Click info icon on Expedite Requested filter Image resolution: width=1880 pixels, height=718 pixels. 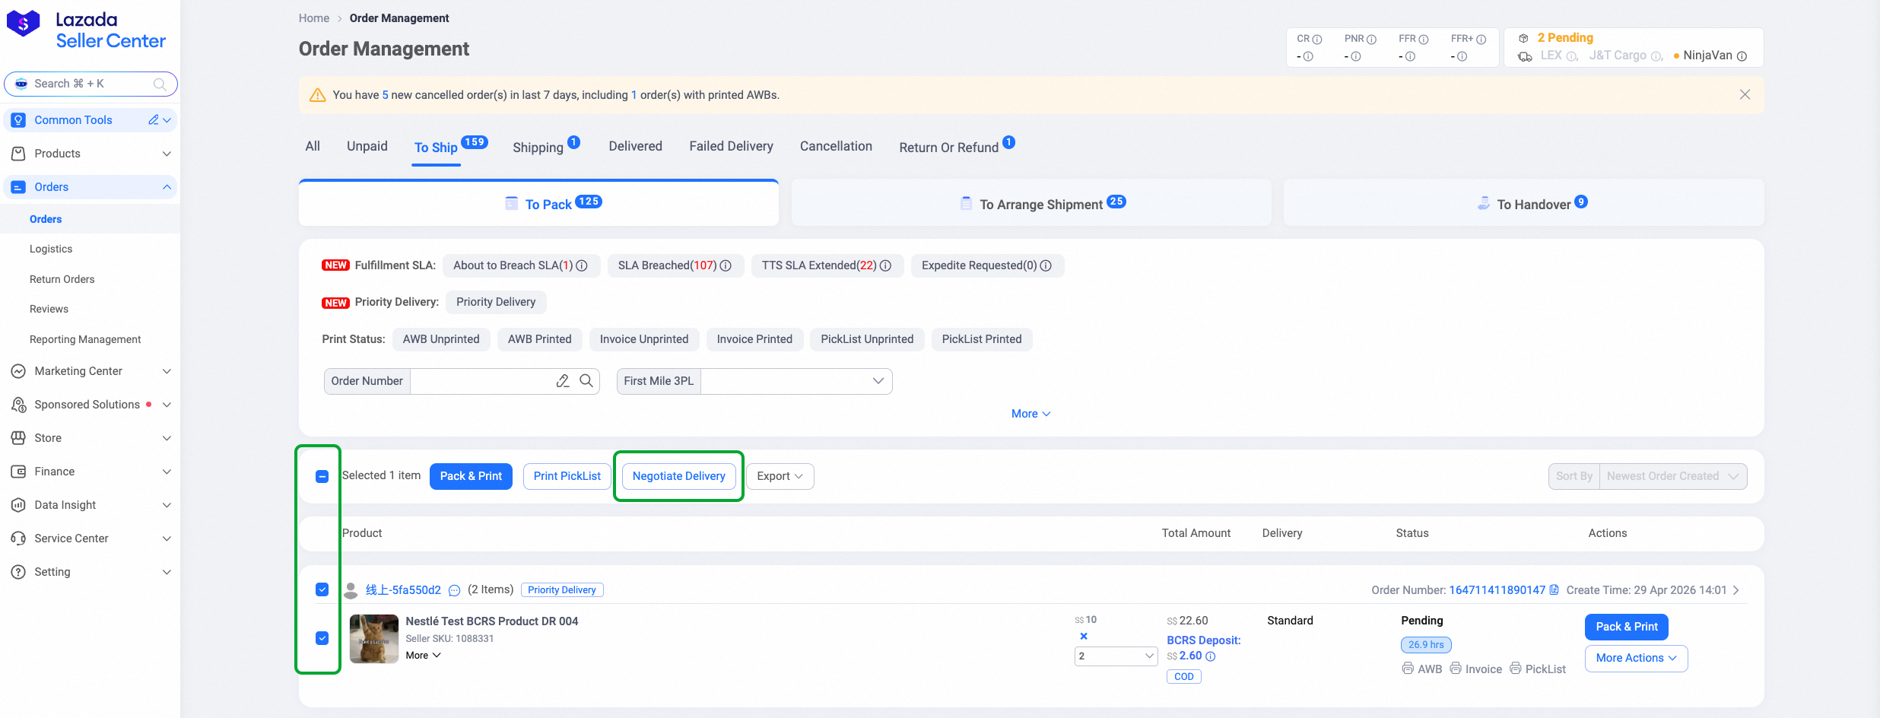point(1046,265)
